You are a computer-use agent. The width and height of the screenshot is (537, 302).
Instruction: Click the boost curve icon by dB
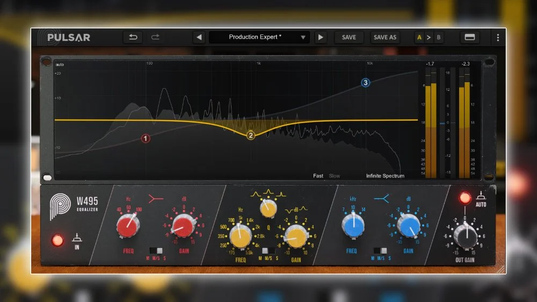click(x=303, y=208)
